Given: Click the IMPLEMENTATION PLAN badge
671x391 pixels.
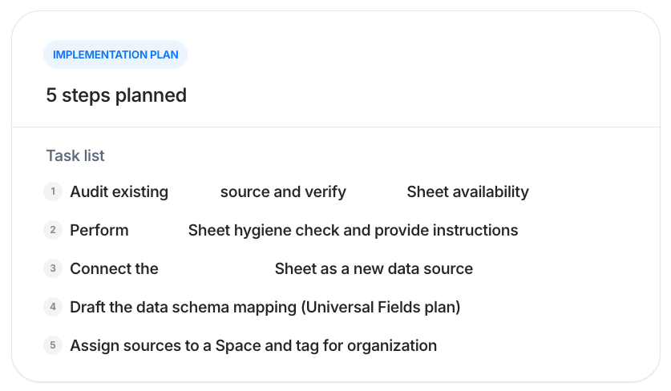Looking at the screenshot, I should click(115, 54).
